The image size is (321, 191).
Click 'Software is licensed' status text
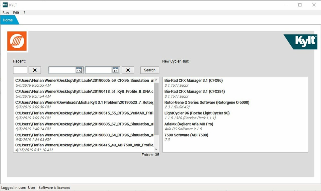click(54, 187)
